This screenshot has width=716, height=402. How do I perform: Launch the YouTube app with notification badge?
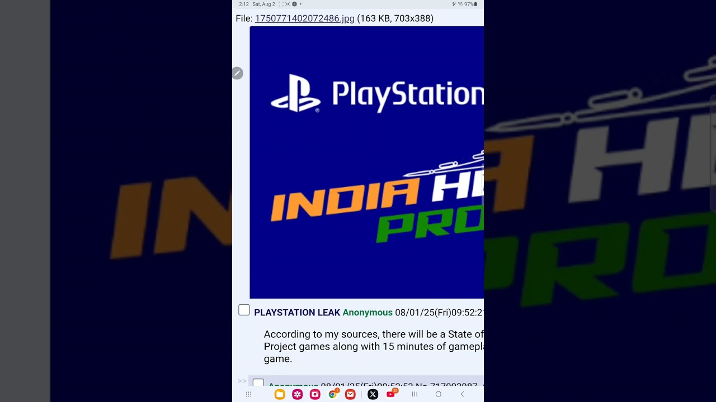point(391,394)
